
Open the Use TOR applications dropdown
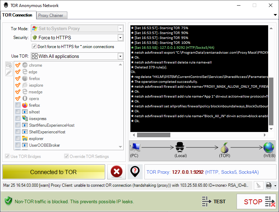coord(120,56)
